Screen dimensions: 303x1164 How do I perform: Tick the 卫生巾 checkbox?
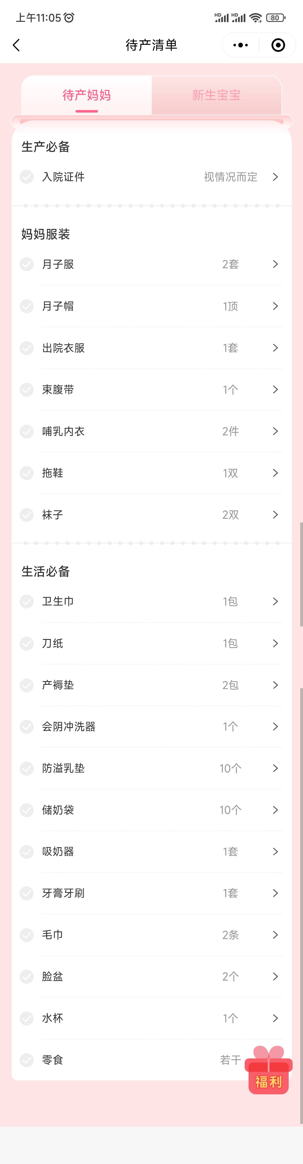[x=27, y=601]
